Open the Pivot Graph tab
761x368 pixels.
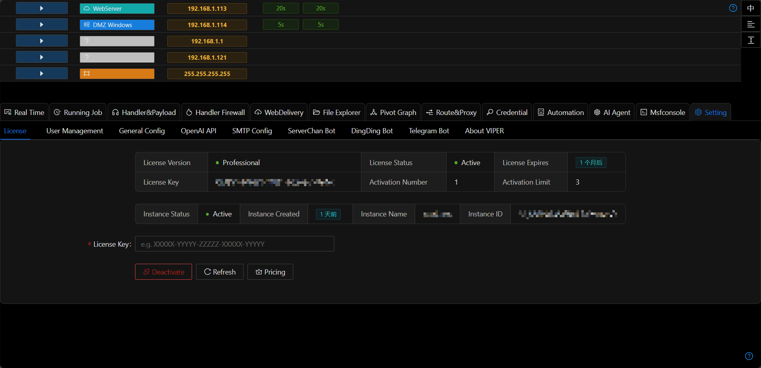tap(393, 112)
